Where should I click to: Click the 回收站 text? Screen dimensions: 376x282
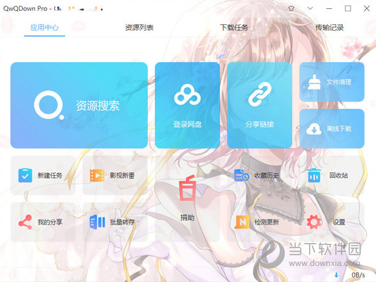pos(338,175)
